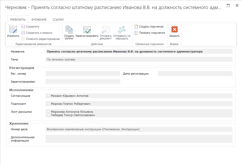Viewport: 242px width, 165px height.
Task: Check the box for Михаил Юрьевич Антипов
Action: click(48, 95)
